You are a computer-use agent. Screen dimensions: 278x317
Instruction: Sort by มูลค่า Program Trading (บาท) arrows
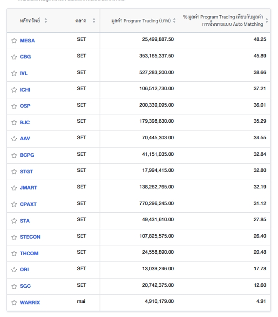coord(174,20)
